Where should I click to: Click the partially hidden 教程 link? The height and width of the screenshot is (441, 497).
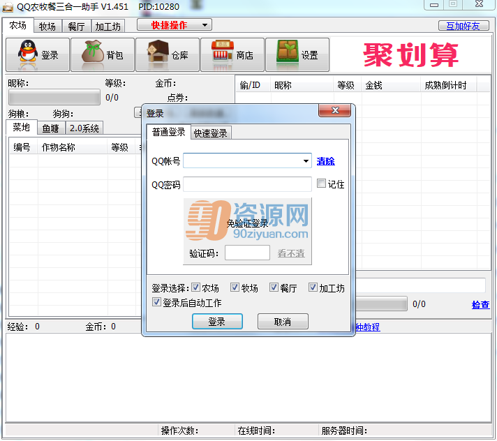point(368,327)
